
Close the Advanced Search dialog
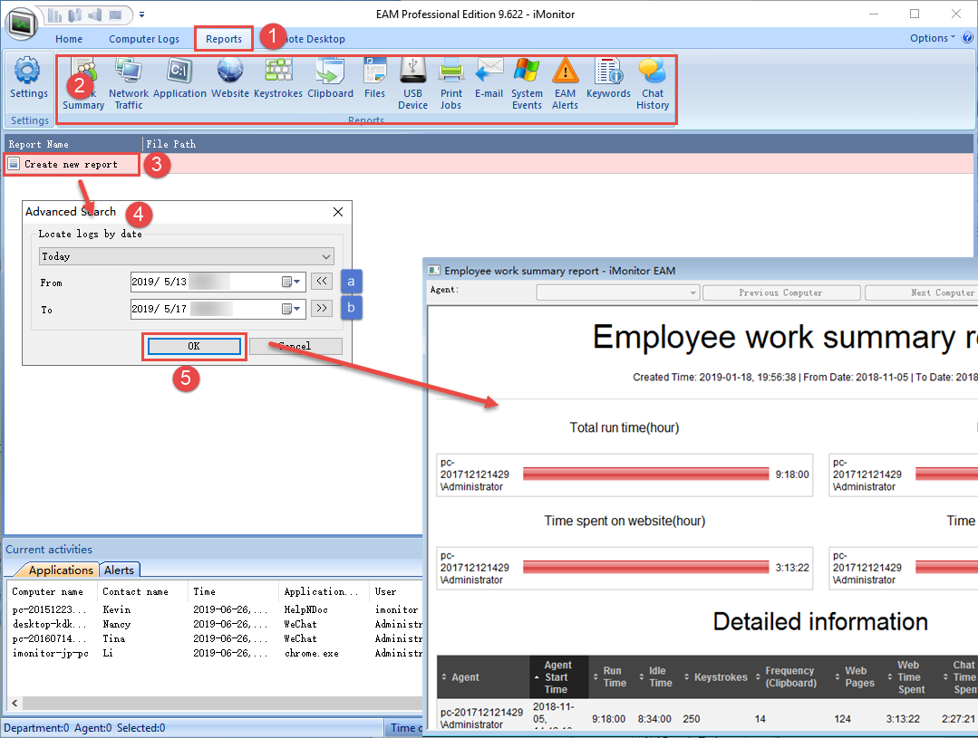pos(338,212)
